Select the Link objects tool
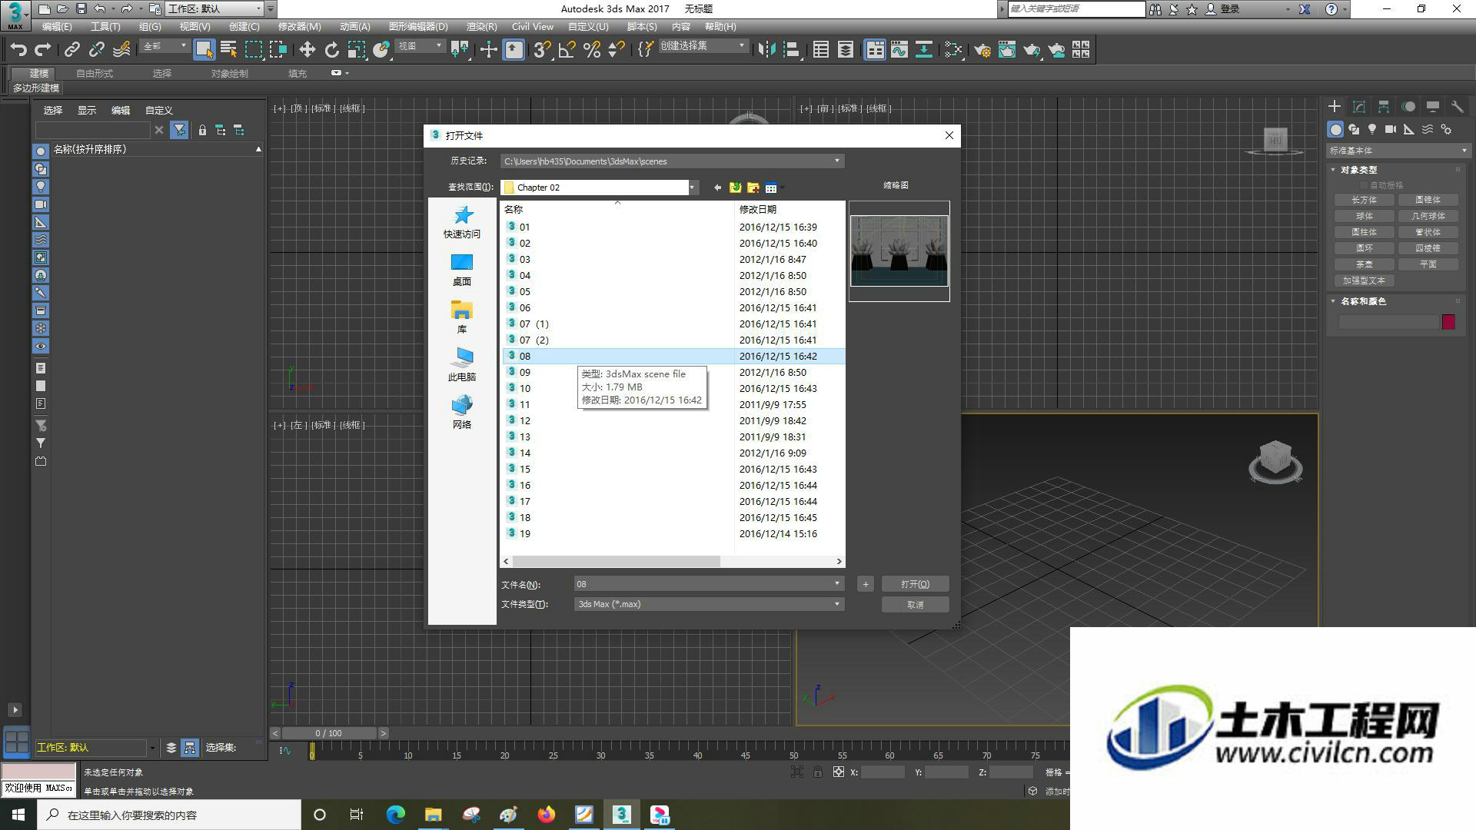The width and height of the screenshot is (1476, 830). [71, 50]
